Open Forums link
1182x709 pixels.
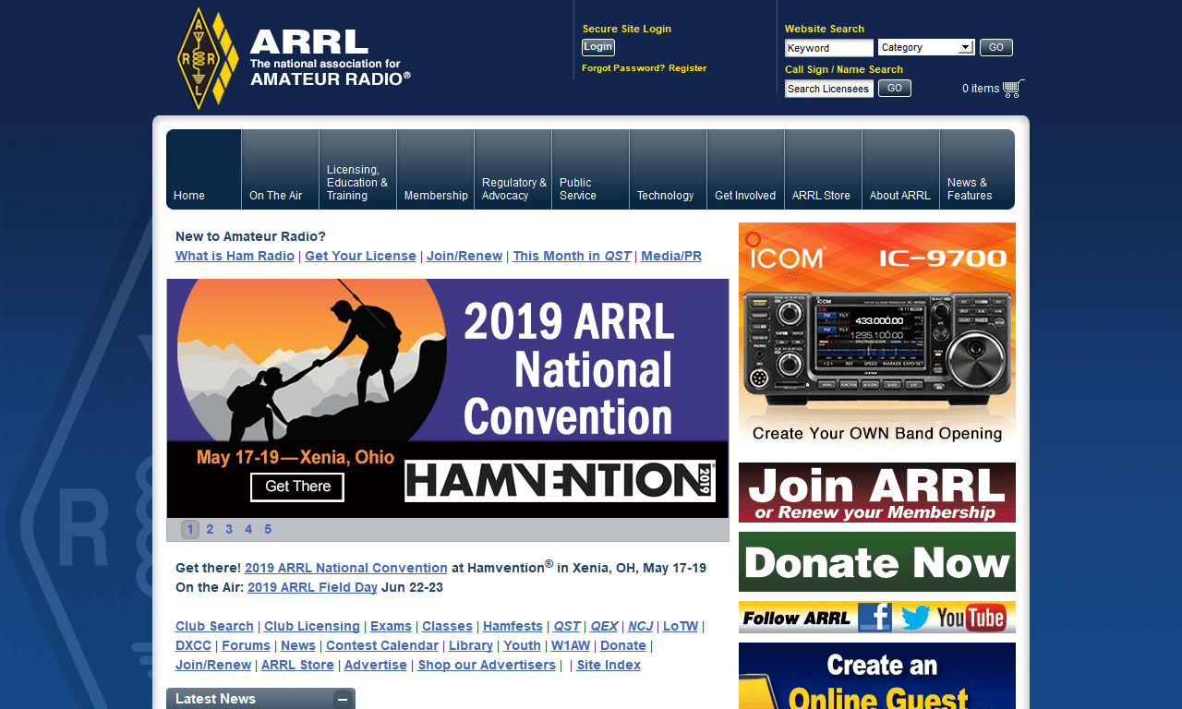point(246,645)
